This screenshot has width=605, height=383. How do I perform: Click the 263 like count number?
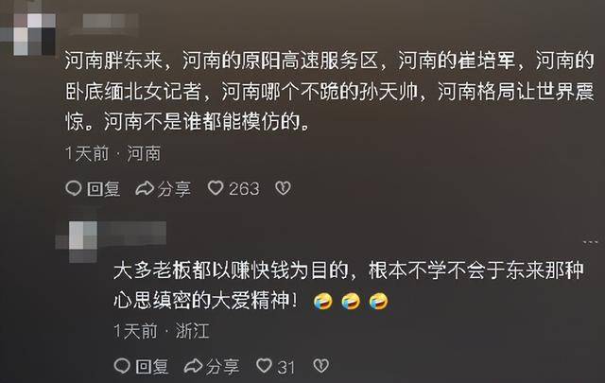(244, 189)
